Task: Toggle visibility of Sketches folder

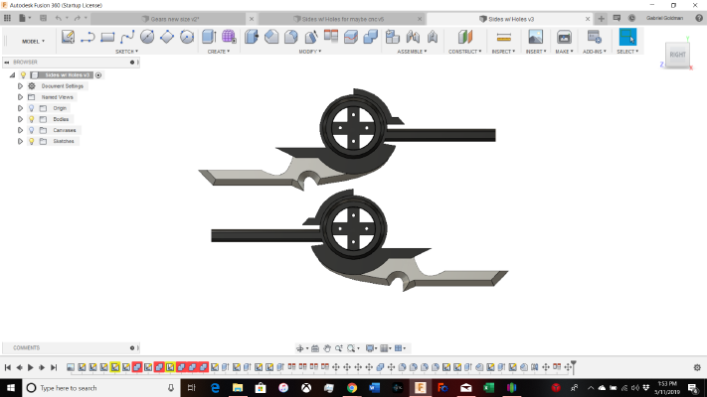Action: (x=32, y=141)
